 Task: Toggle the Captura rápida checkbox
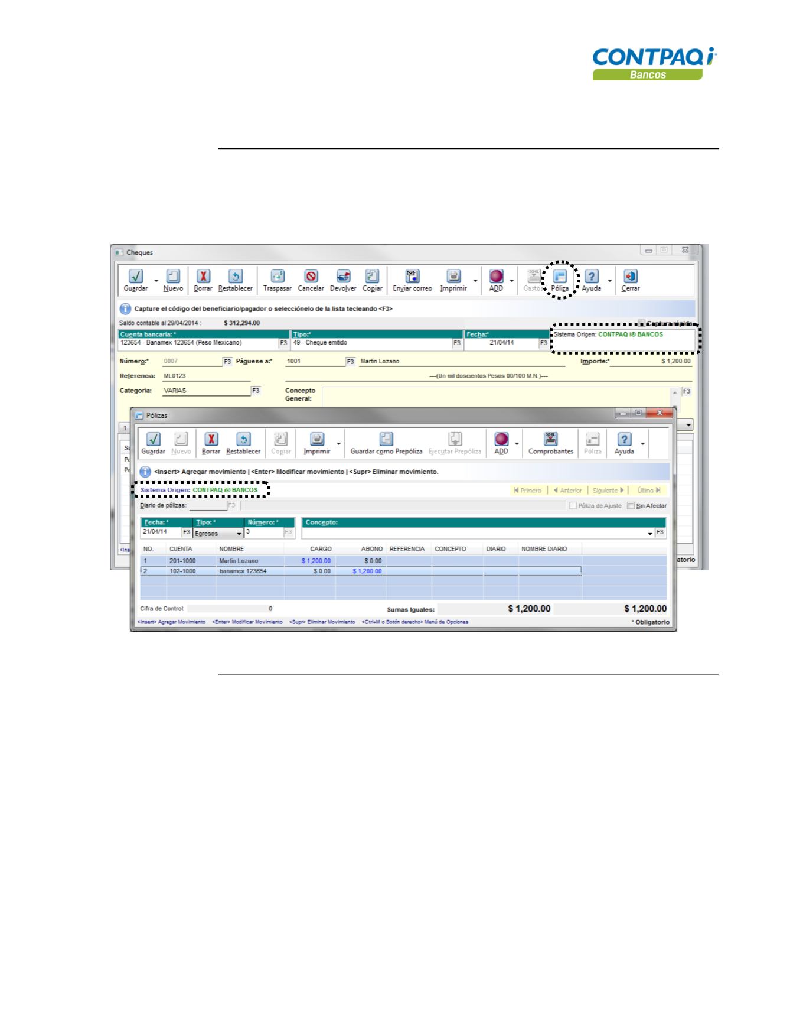pos(642,323)
